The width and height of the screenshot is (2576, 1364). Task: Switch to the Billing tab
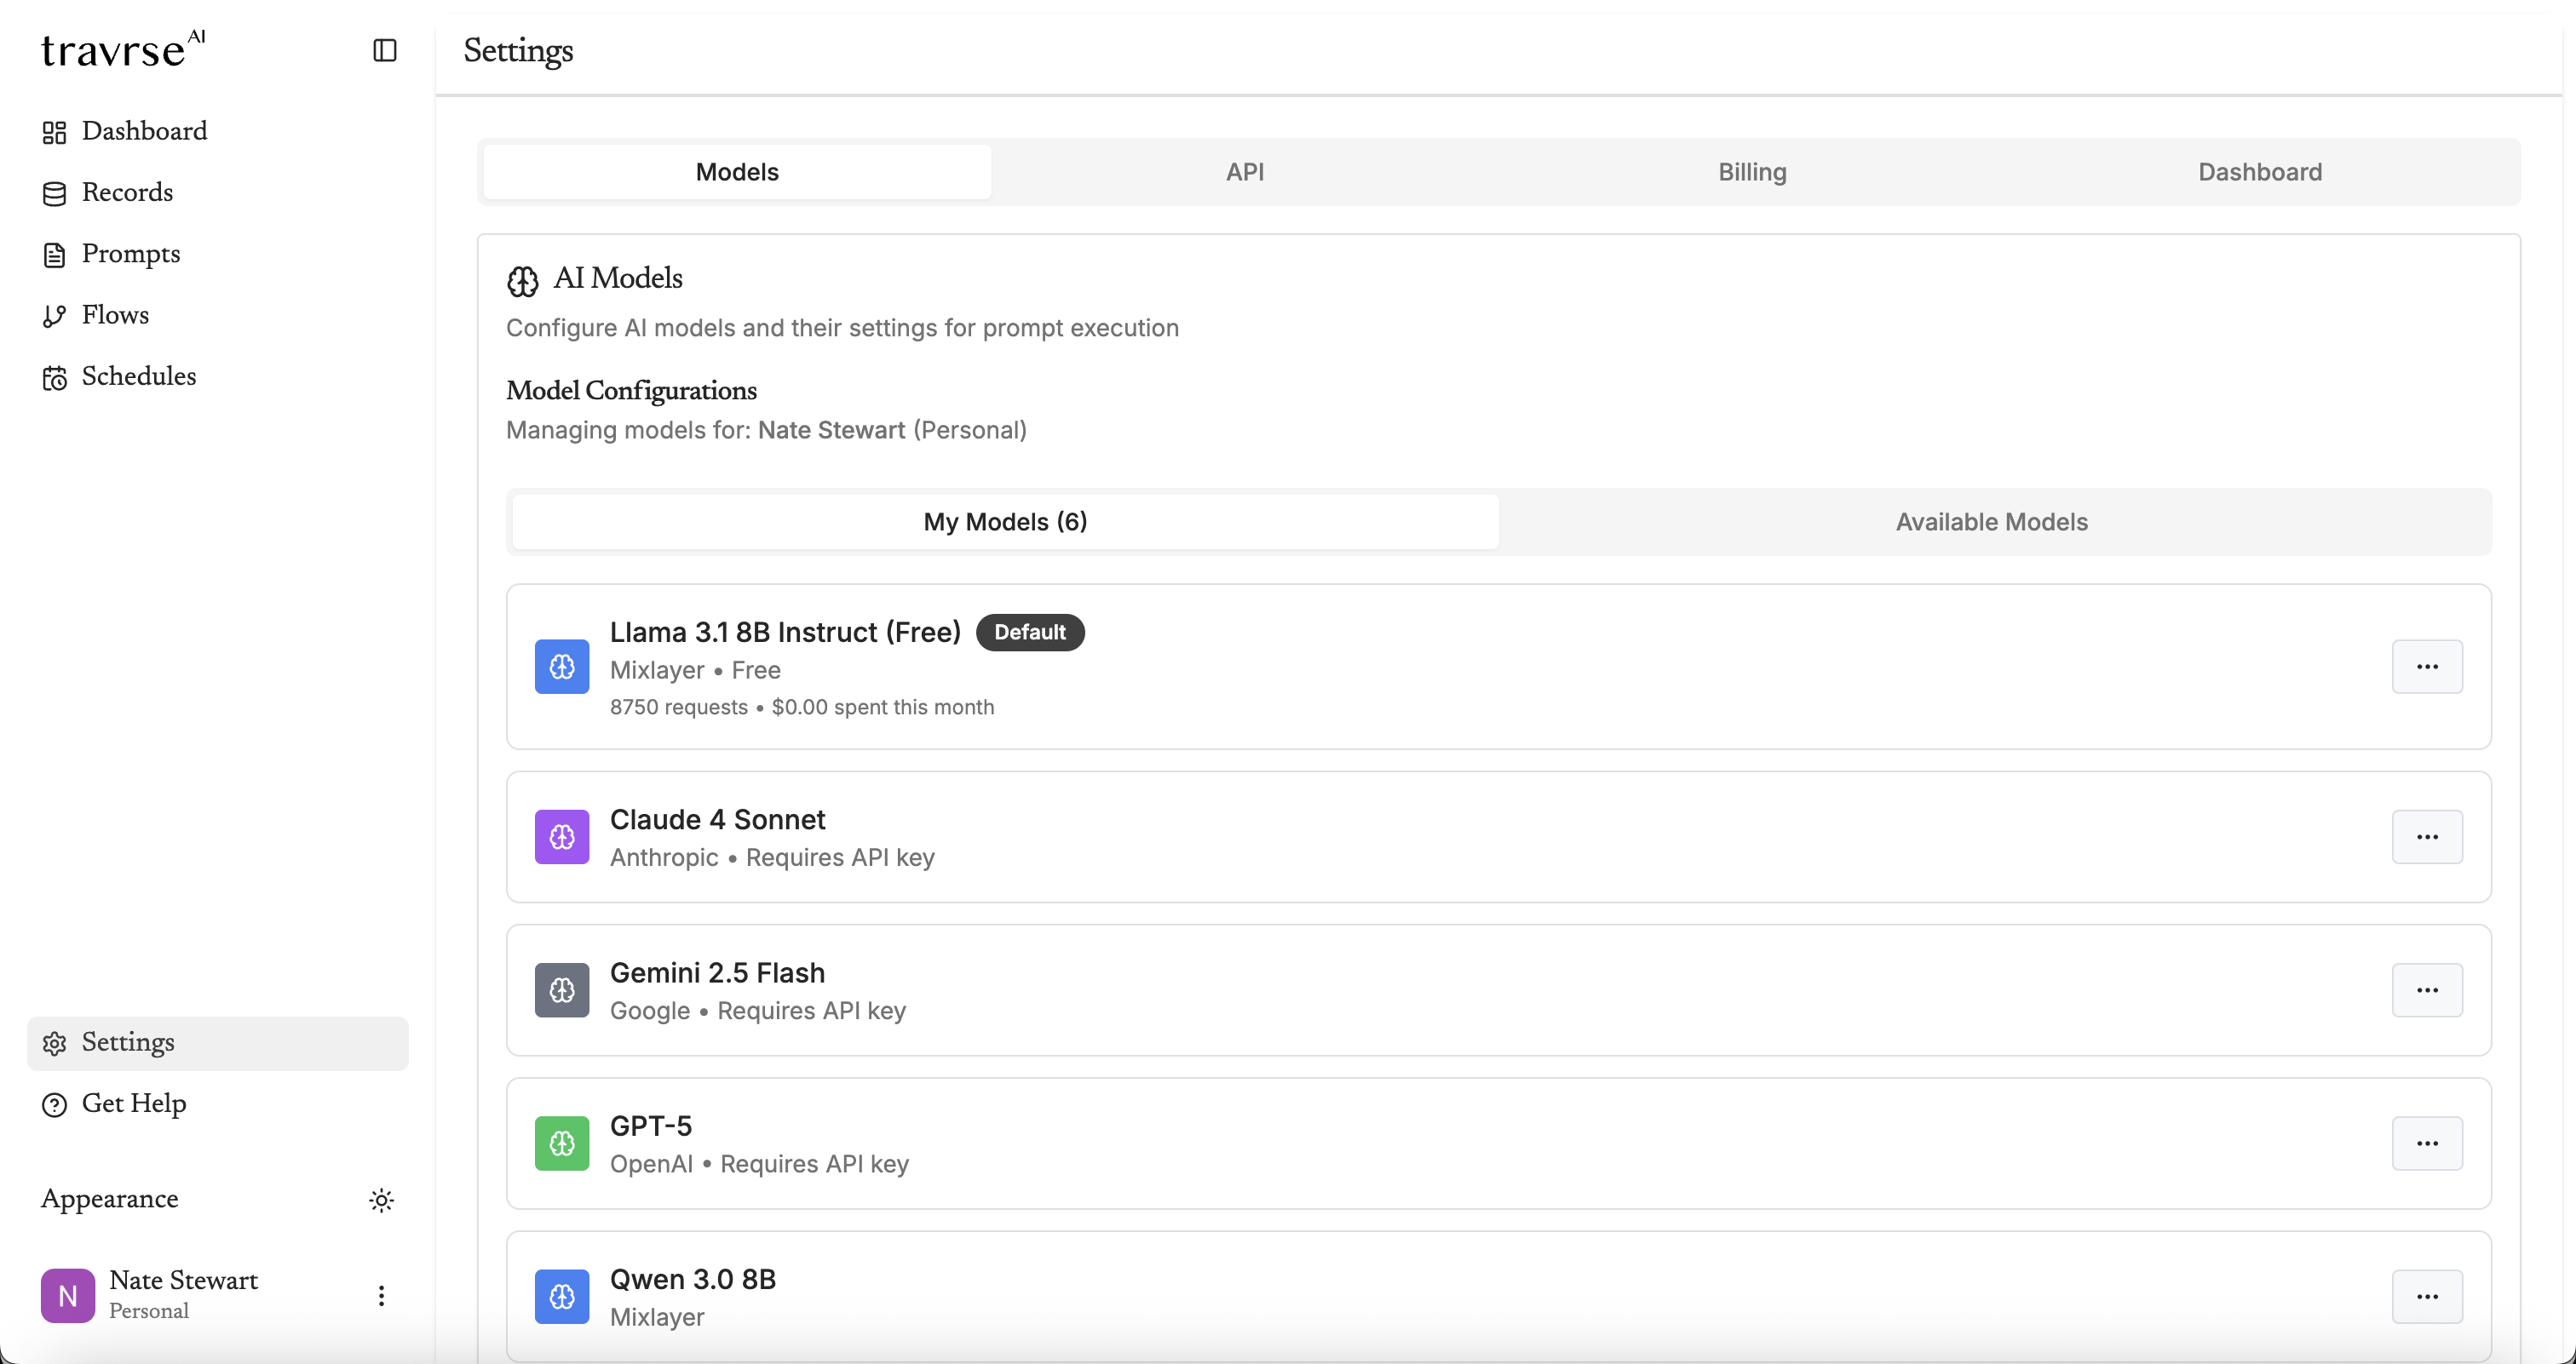coord(1751,172)
